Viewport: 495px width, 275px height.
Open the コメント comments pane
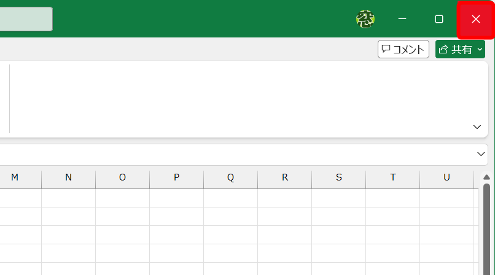403,49
